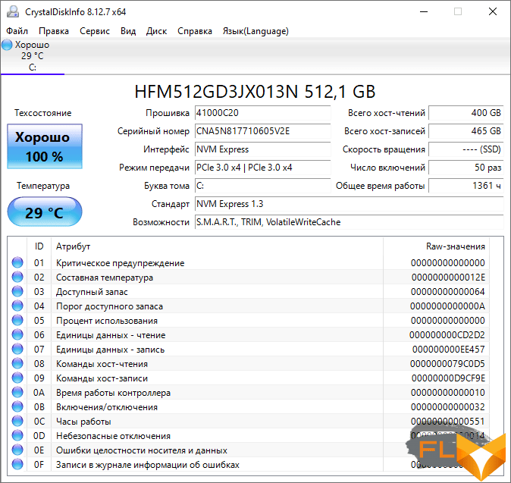The image size is (511, 483).
Task: Click the power-on hours value 1361 ч
Action: [466, 186]
